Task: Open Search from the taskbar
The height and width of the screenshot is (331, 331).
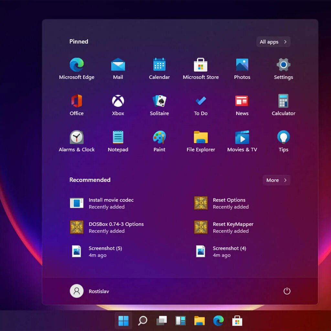Action: 143,321
